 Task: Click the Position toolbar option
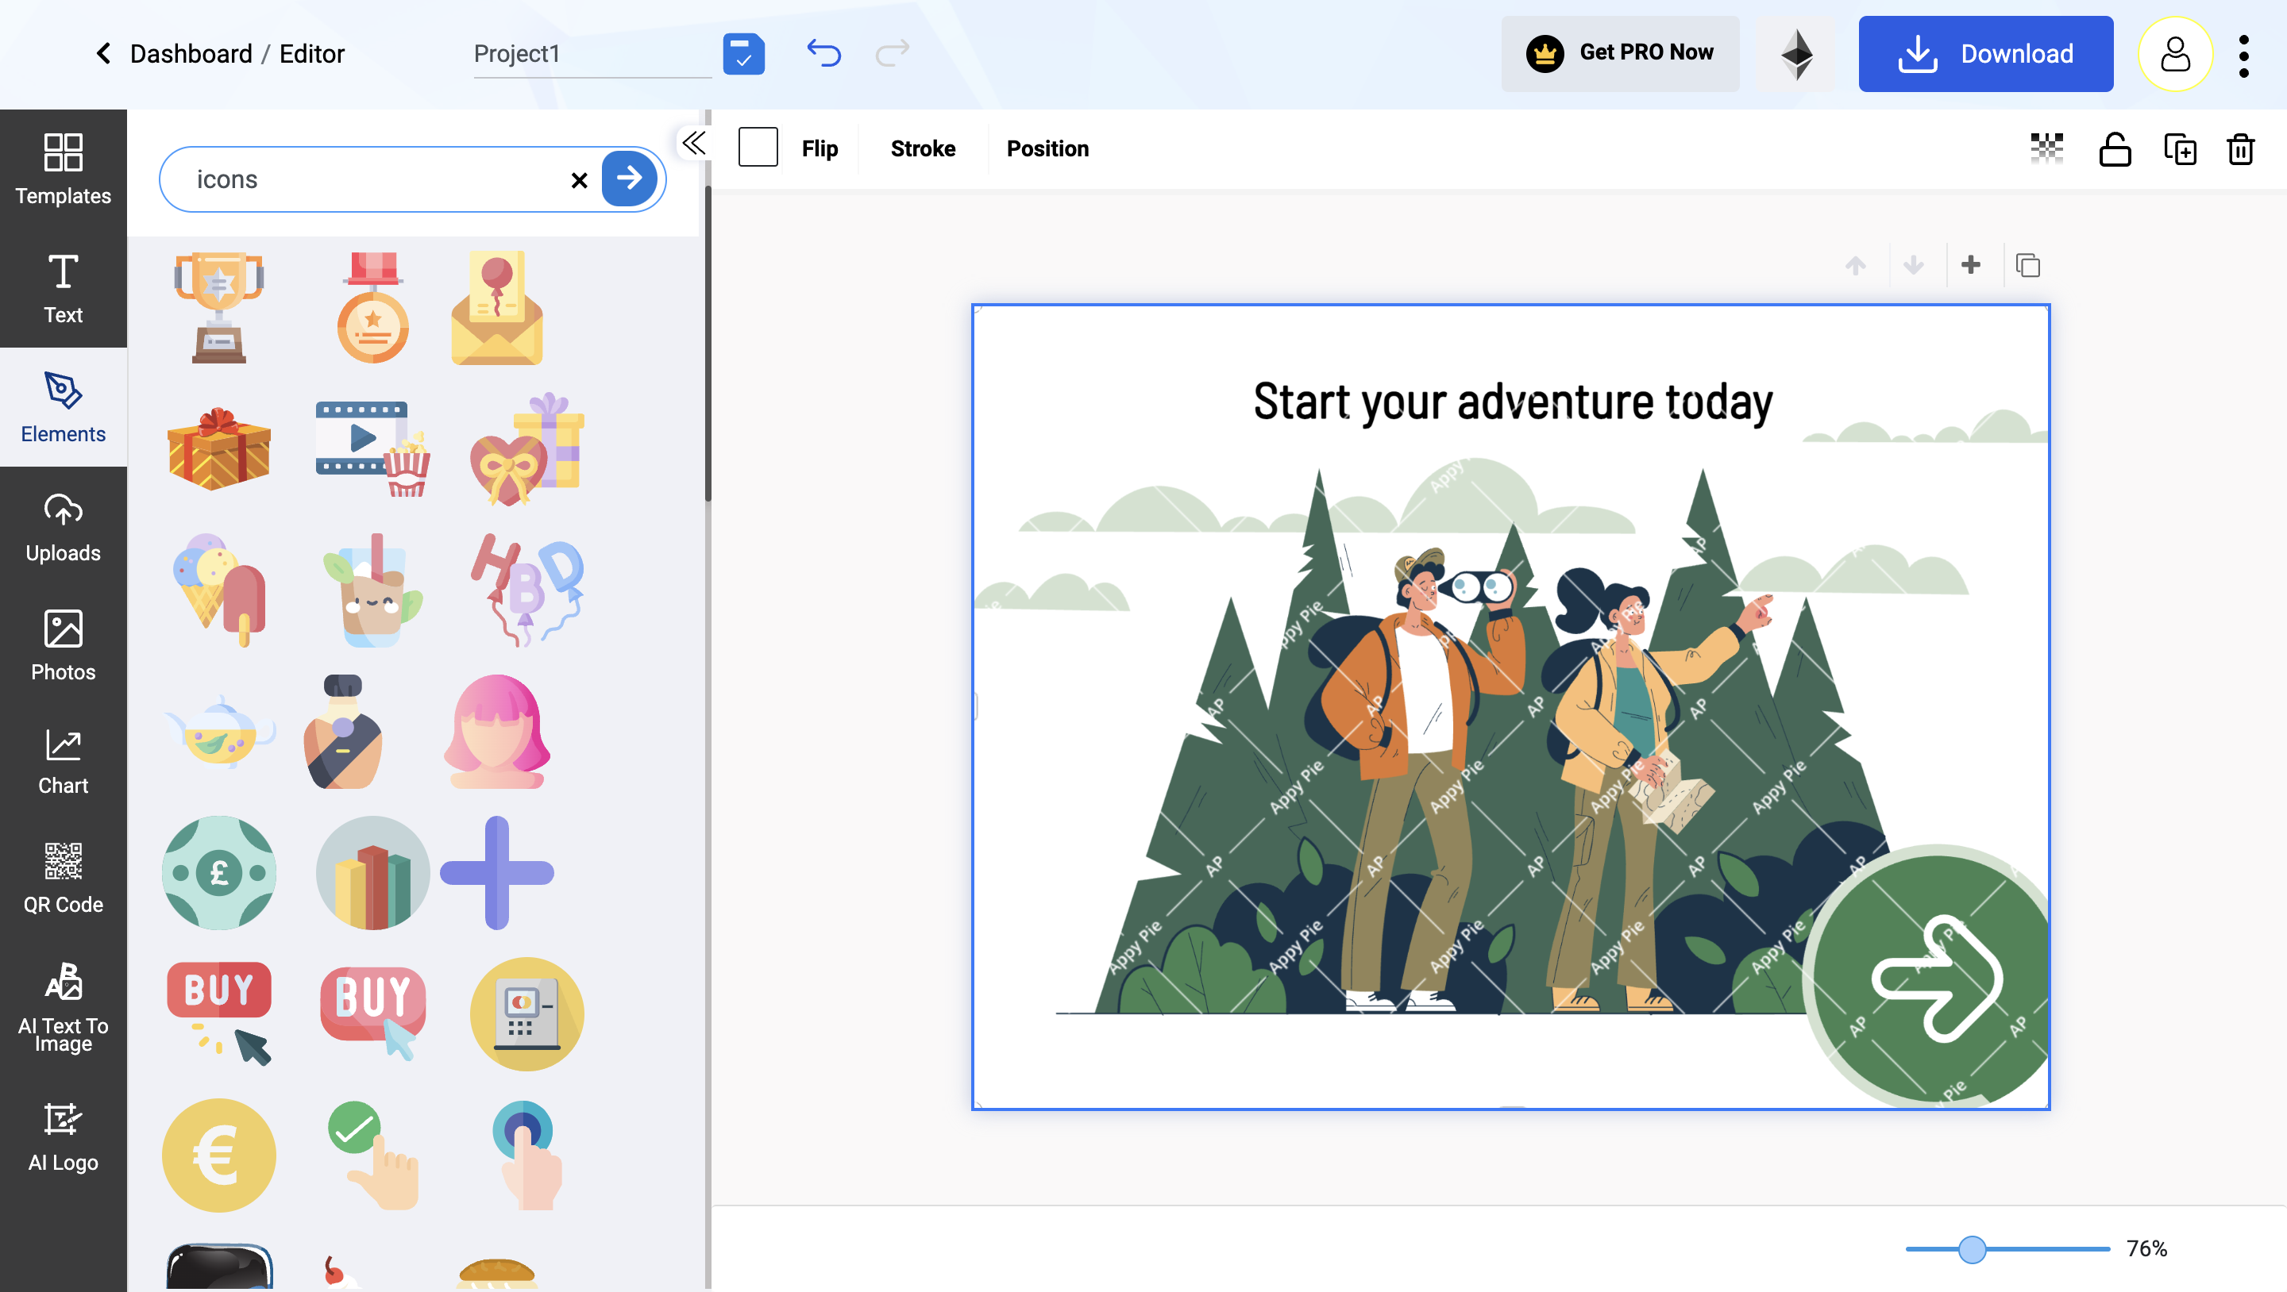pos(1047,148)
